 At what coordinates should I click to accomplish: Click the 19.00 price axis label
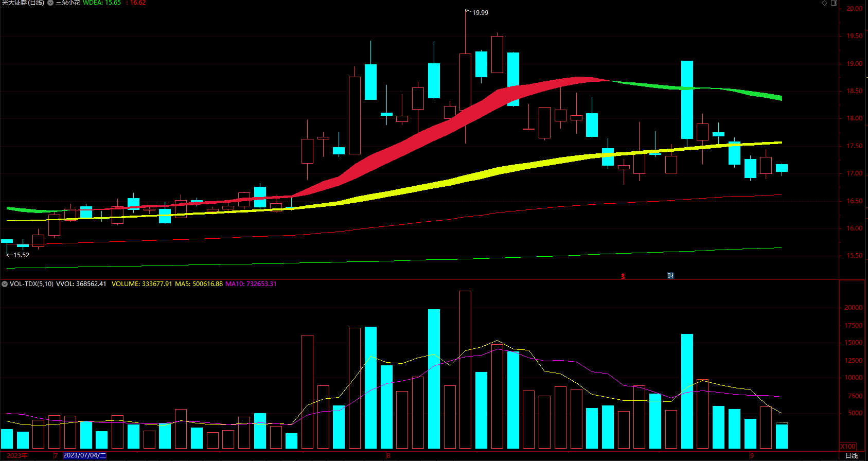tap(855, 64)
